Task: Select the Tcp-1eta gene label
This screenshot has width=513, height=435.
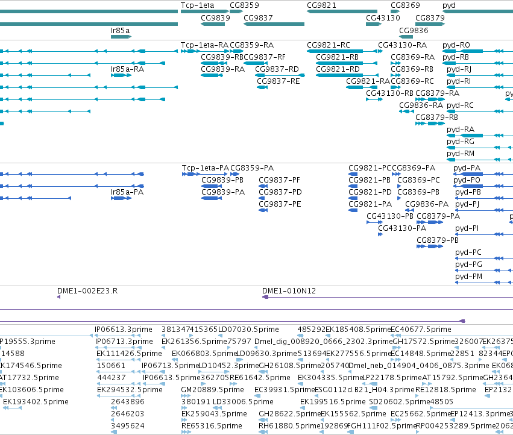Action: [197, 5]
